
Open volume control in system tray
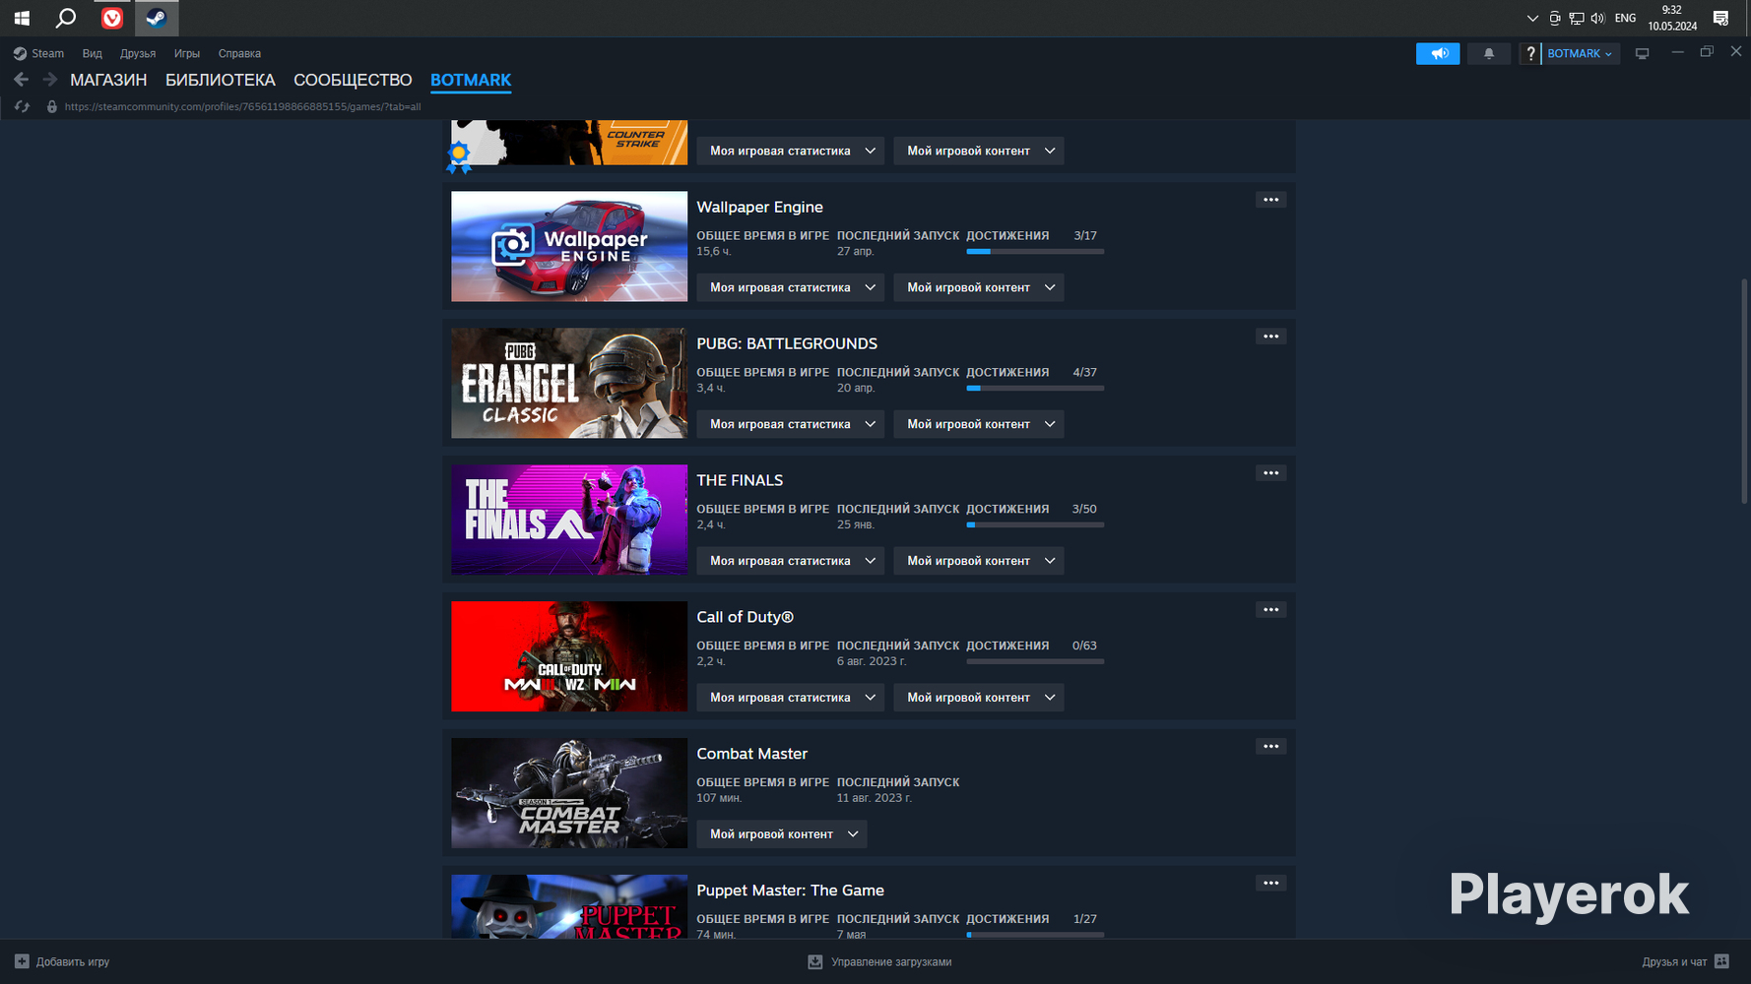tap(1597, 18)
